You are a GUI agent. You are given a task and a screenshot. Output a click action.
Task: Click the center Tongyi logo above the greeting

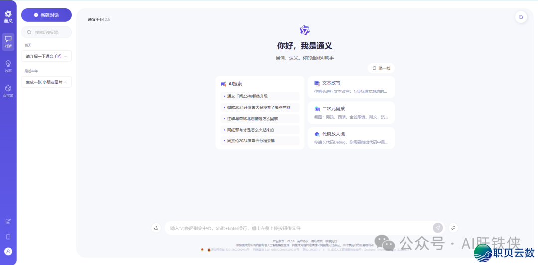pyautogui.click(x=305, y=30)
